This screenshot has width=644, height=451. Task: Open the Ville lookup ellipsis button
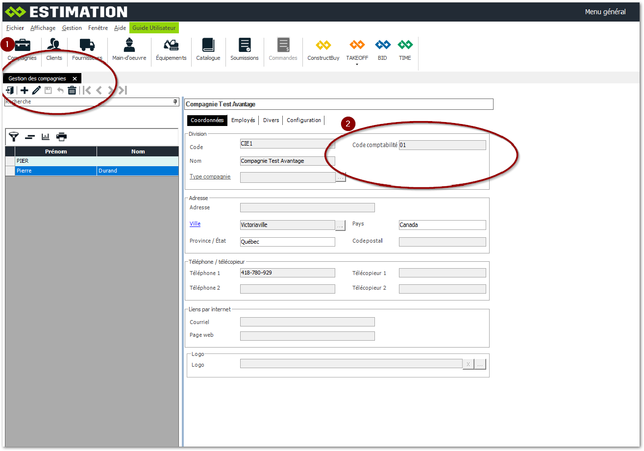tap(341, 225)
